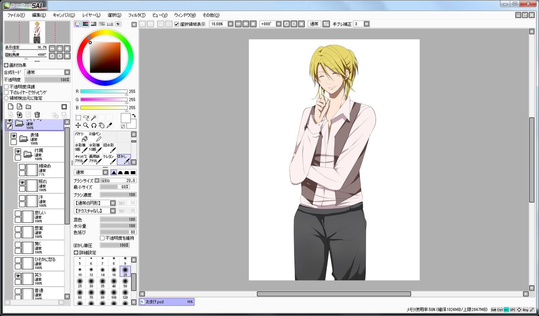
Task: Select 領域検出元に指定 option
Action: click(6, 98)
